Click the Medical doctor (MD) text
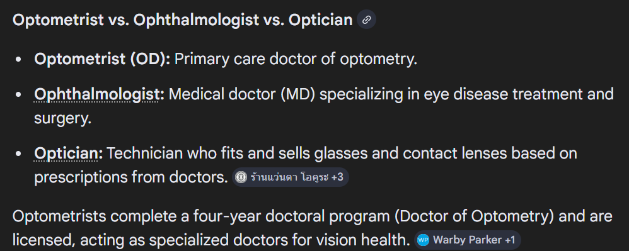This screenshot has height=251, width=629. click(242, 94)
